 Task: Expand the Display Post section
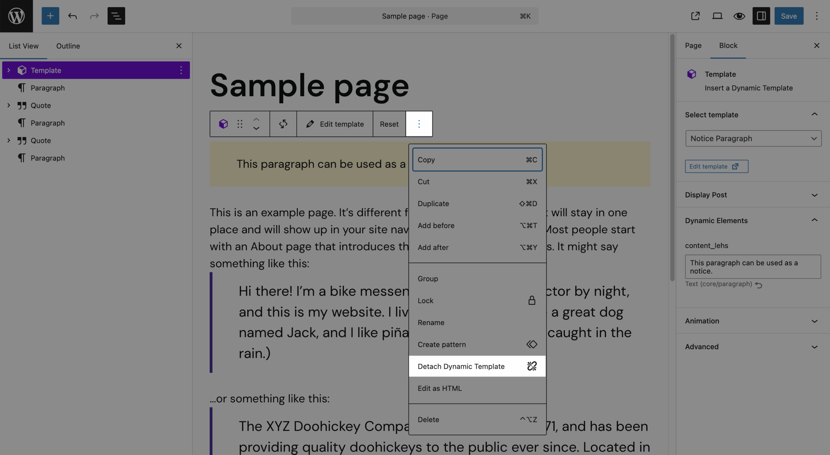point(753,195)
